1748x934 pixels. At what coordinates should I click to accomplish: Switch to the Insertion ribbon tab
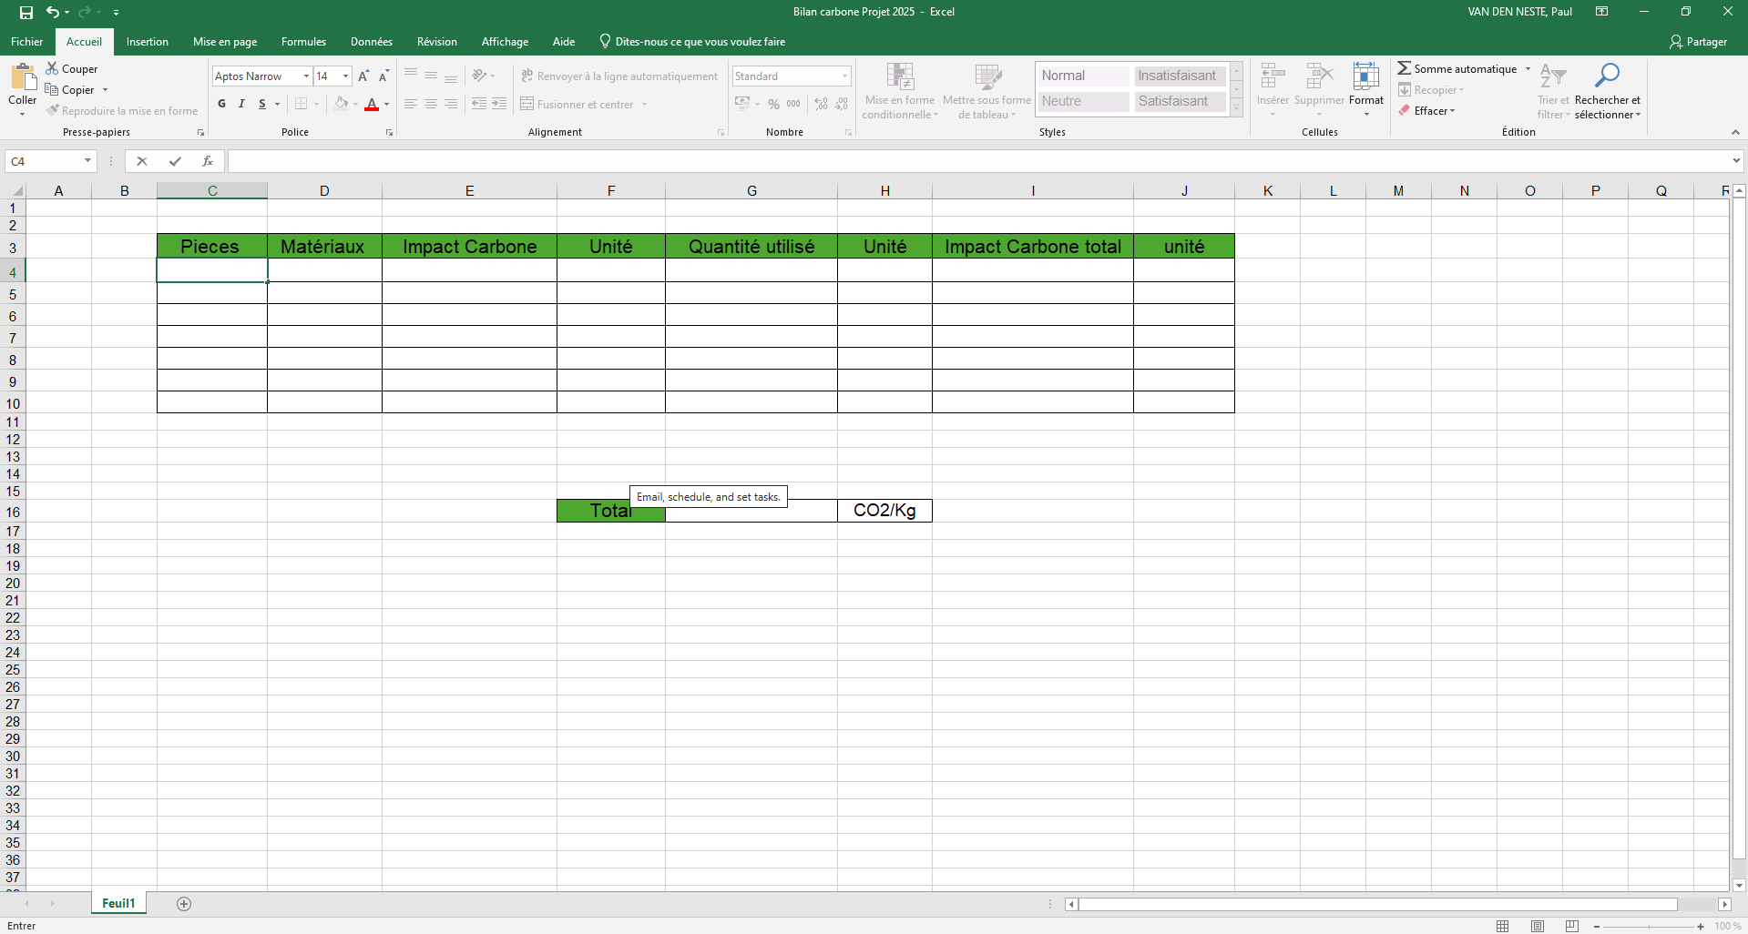pos(147,42)
